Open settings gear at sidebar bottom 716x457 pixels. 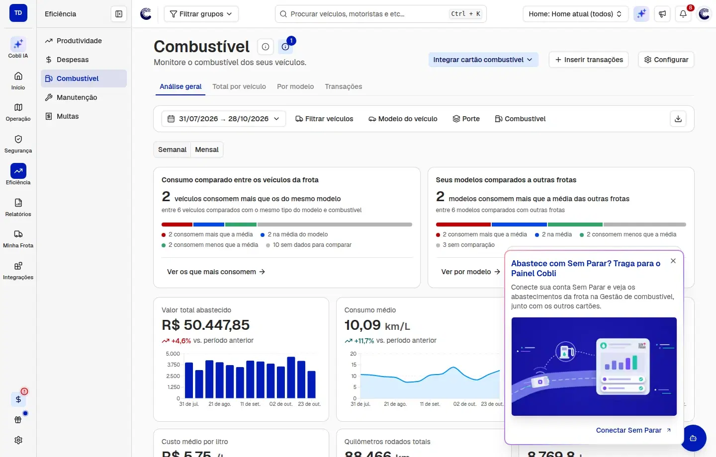(18, 440)
